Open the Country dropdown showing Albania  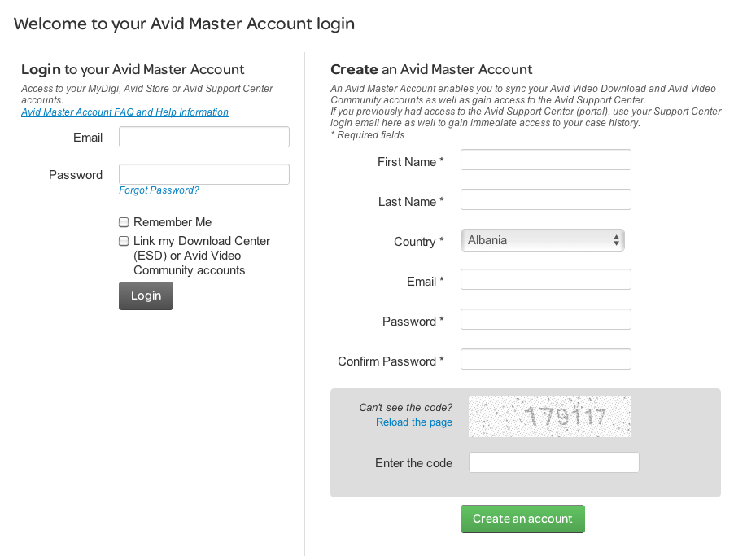542,240
